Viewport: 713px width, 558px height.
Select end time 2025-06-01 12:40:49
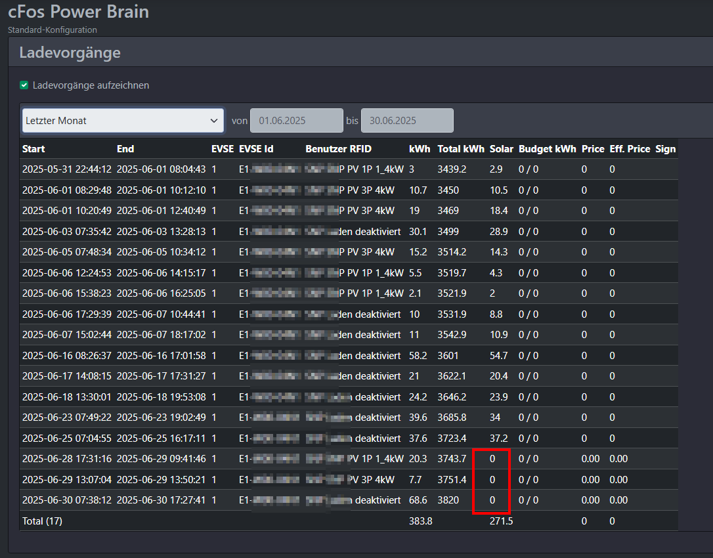tap(161, 211)
